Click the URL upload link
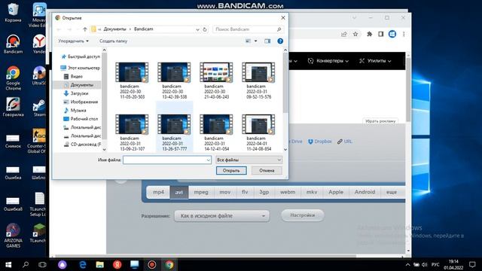Screen dimensions: 482x271 345,142
